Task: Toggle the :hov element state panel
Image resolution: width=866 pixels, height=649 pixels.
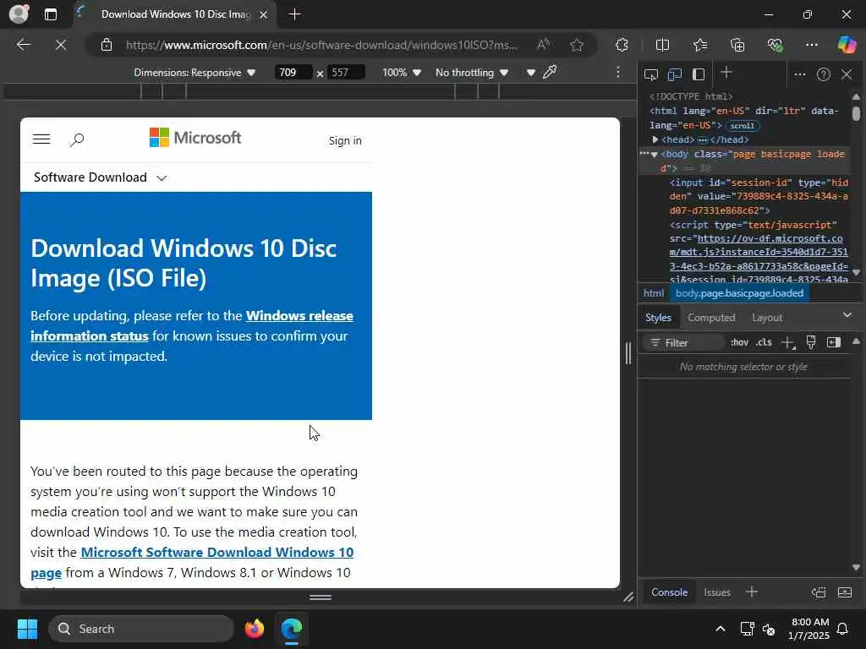Action: pyautogui.click(x=739, y=343)
